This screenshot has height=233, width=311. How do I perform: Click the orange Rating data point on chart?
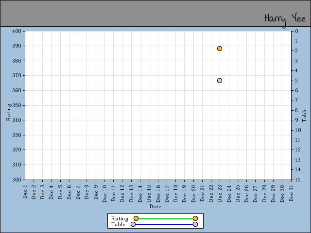pos(220,49)
